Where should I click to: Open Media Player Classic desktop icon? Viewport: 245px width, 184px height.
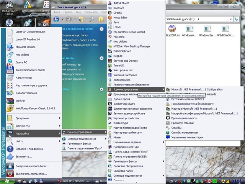pyautogui.click(x=9, y=8)
